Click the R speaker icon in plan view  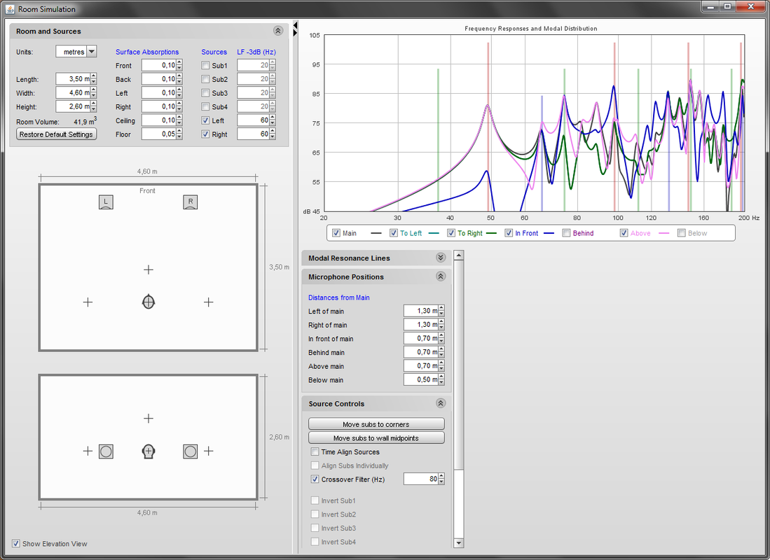(191, 202)
